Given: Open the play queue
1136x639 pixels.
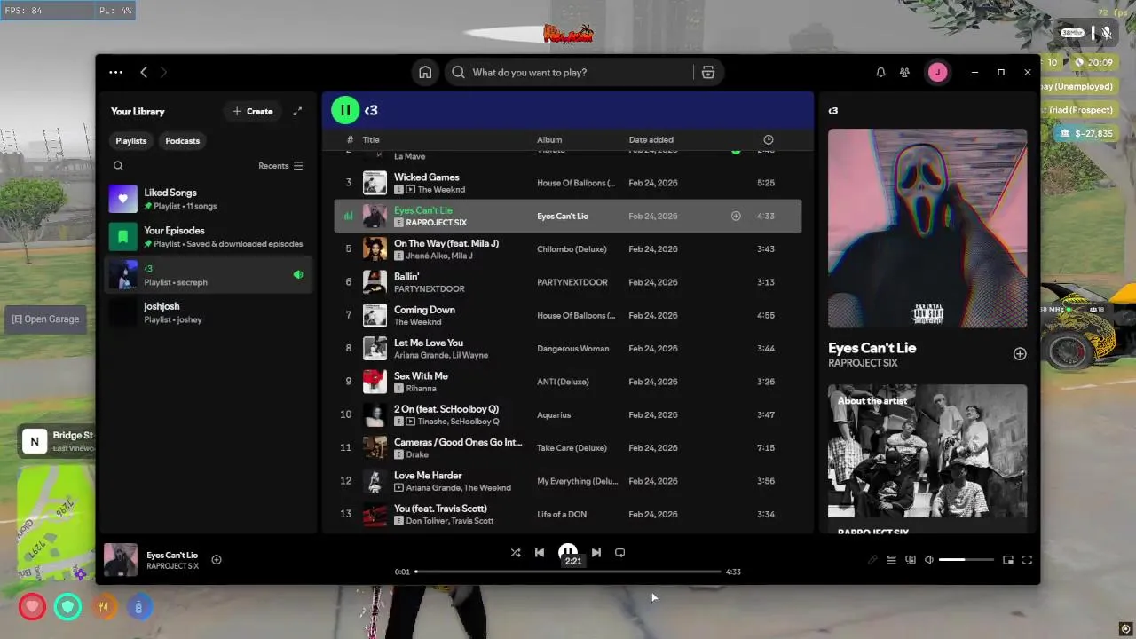Looking at the screenshot, I should [891, 560].
